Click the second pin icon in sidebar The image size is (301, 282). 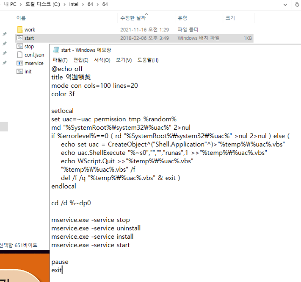5,44
